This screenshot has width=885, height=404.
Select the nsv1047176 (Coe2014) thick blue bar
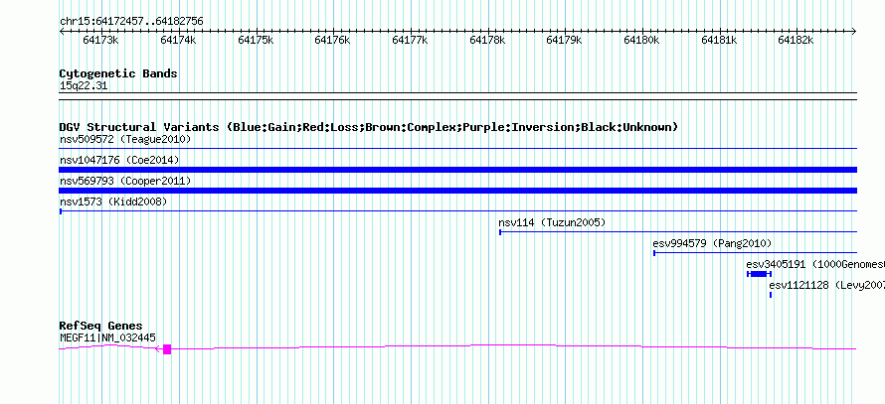point(458,170)
